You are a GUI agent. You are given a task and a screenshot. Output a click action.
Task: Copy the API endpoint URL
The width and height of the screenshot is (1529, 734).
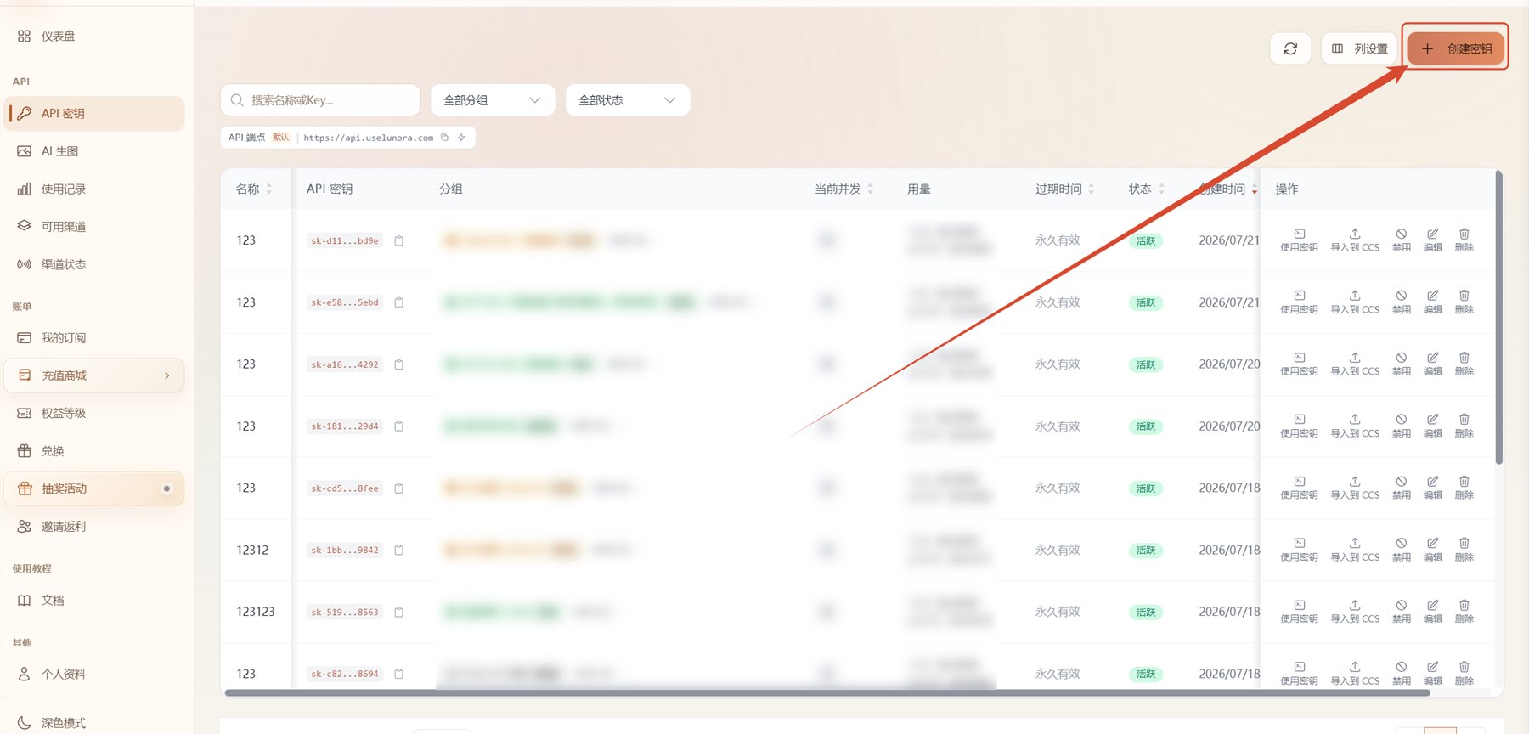[x=444, y=138]
